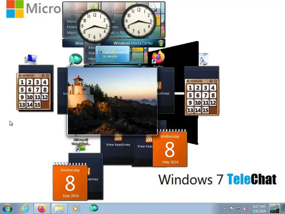Click the calendar gadget beside the black panel
The height and width of the screenshot is (214, 285).
(x=170, y=148)
